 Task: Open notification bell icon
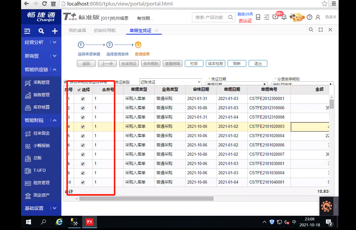(284, 17)
